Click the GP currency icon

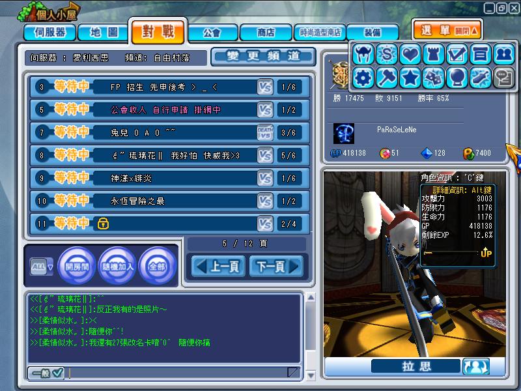pos(335,153)
